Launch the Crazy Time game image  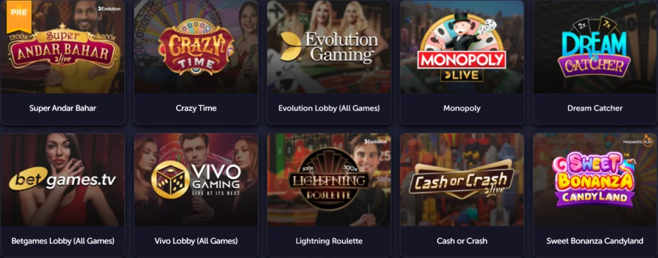click(196, 46)
